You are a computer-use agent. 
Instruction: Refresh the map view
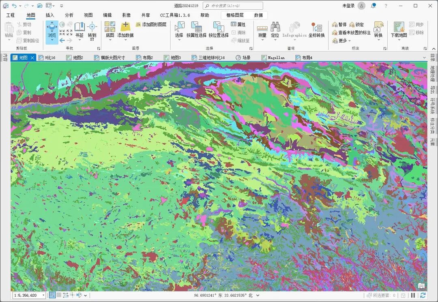pyautogui.click(x=423, y=295)
